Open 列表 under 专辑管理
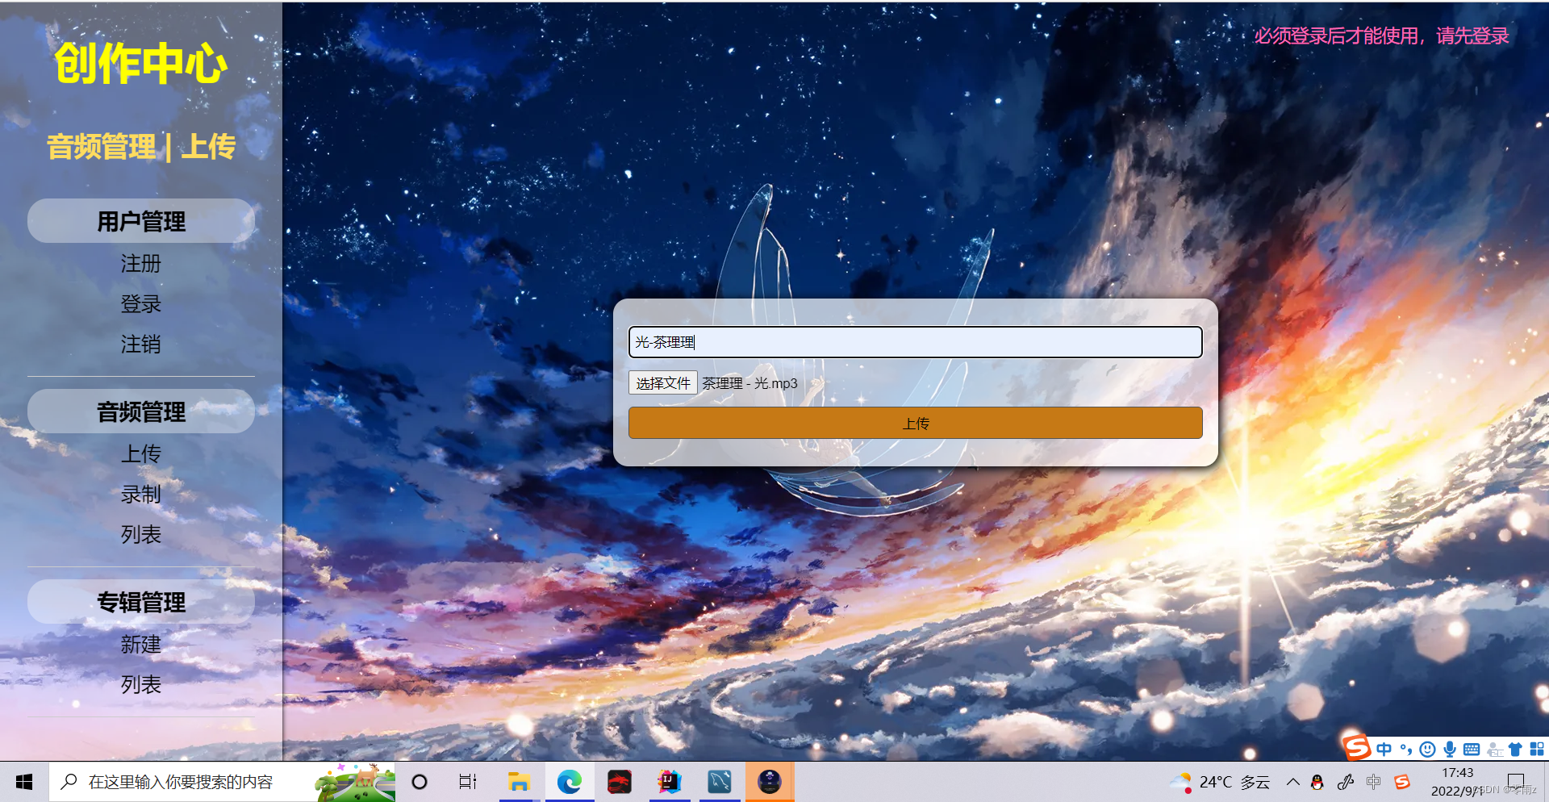1549x802 pixels. [141, 685]
